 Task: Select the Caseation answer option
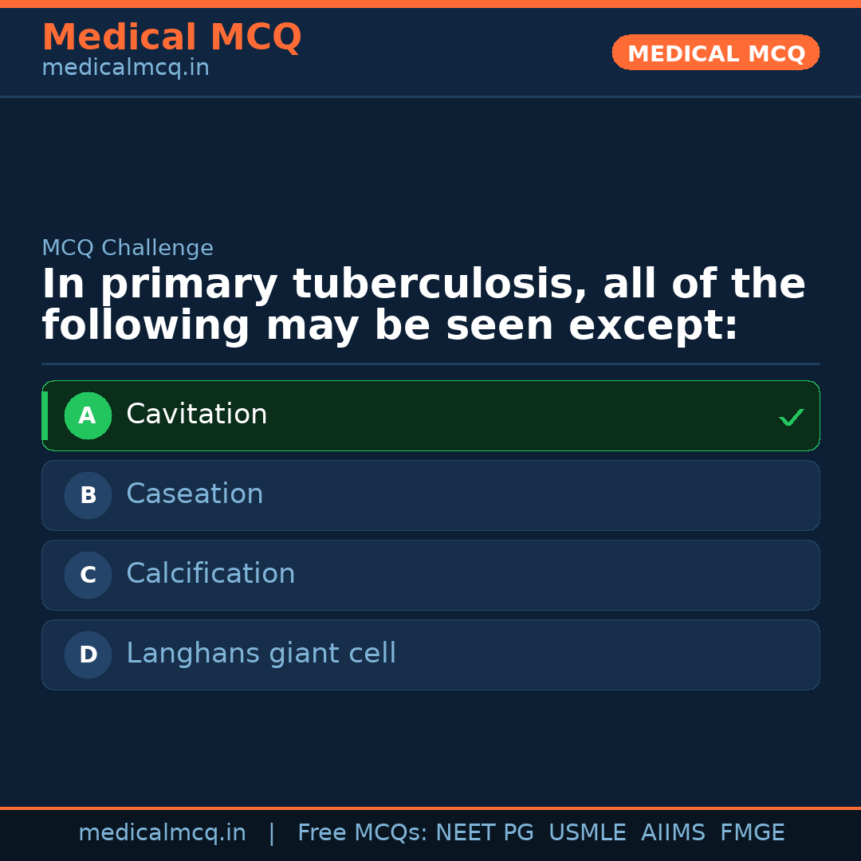coord(195,494)
